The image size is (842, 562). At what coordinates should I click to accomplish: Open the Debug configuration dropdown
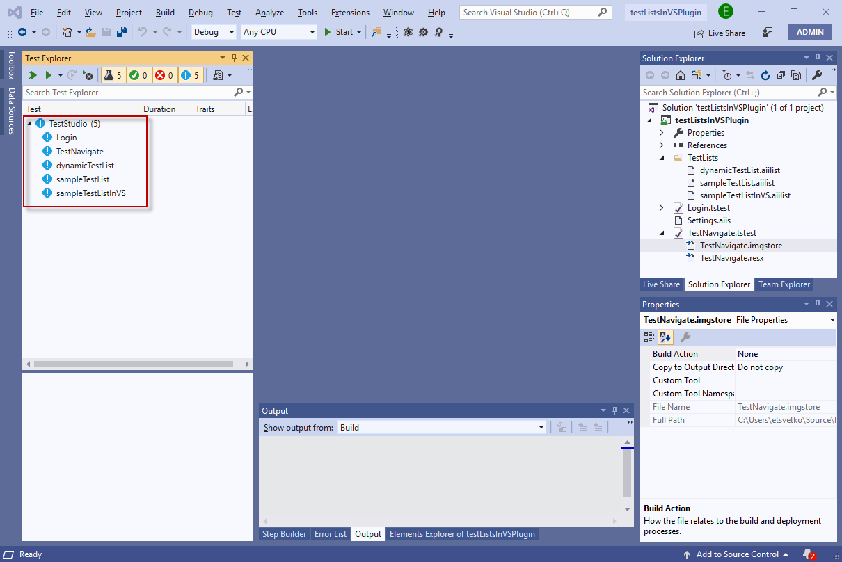point(214,32)
